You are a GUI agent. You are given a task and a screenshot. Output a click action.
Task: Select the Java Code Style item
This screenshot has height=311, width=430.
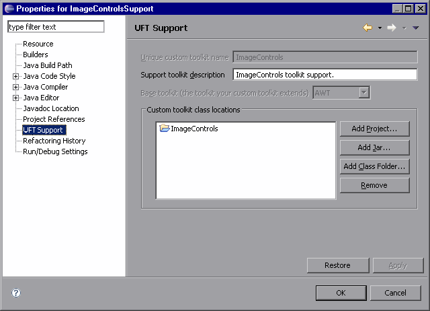49,76
